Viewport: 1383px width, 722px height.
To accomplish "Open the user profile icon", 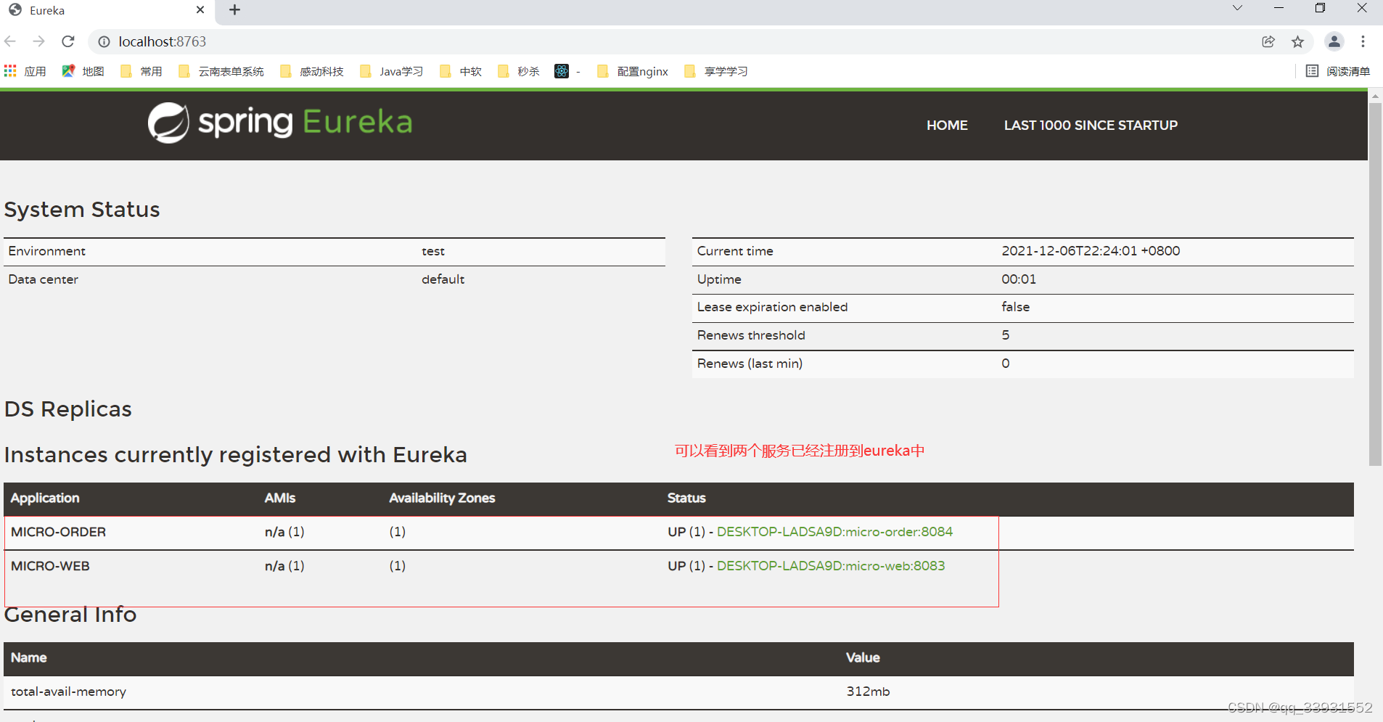I will click(1334, 41).
